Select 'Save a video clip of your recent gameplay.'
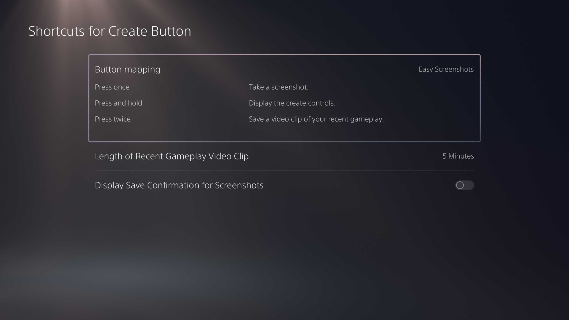This screenshot has width=569, height=320. tap(316, 119)
